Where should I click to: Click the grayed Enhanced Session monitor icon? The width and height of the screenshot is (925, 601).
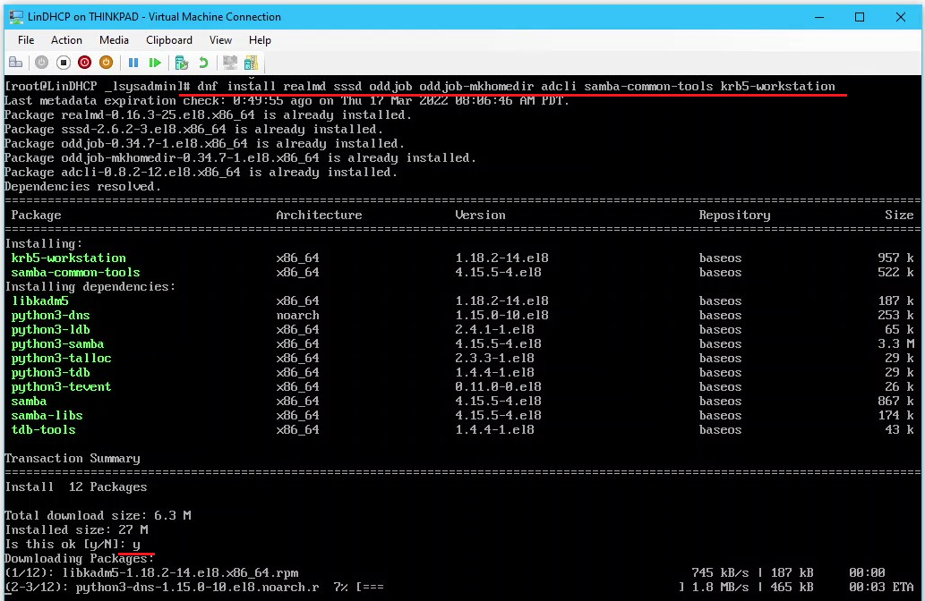click(x=230, y=63)
